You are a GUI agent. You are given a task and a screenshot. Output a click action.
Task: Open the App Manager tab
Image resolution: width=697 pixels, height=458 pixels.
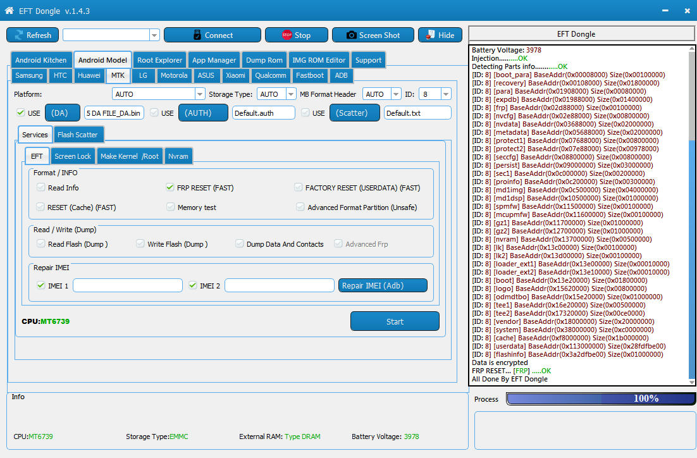[214, 60]
